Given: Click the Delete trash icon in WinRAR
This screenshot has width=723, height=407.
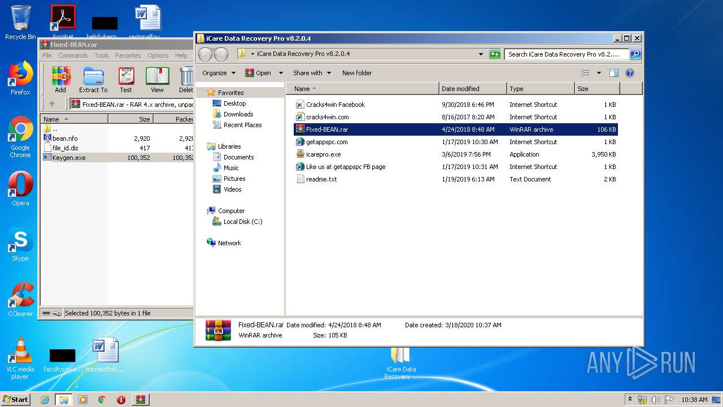Looking at the screenshot, I should pyautogui.click(x=186, y=79).
